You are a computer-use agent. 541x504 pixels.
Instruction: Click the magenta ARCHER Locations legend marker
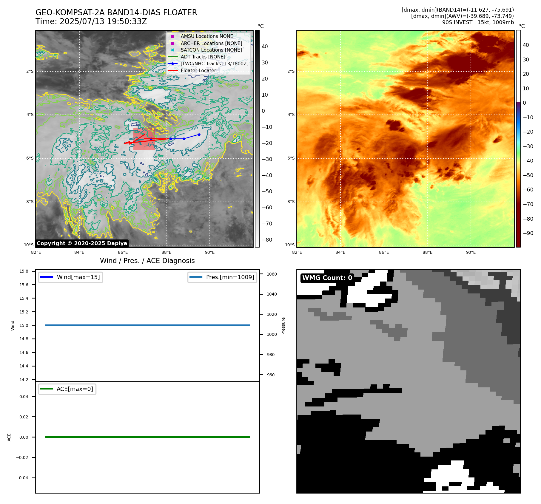[x=172, y=43]
